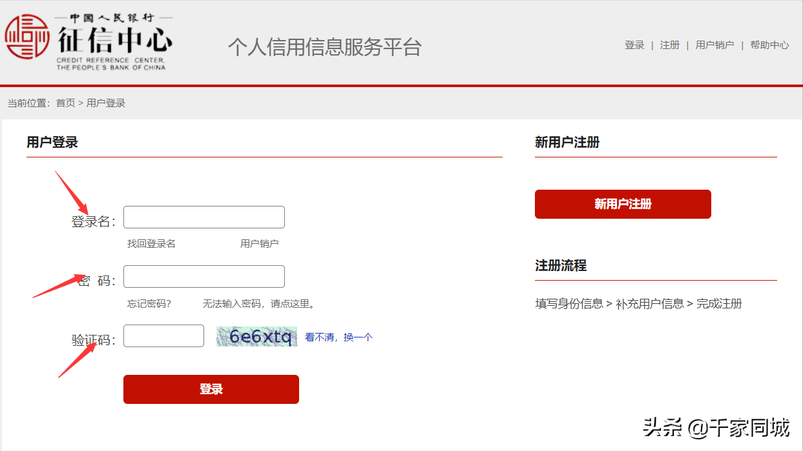Click the red 新用户注册 button
This screenshot has height=451, width=803.
click(623, 204)
